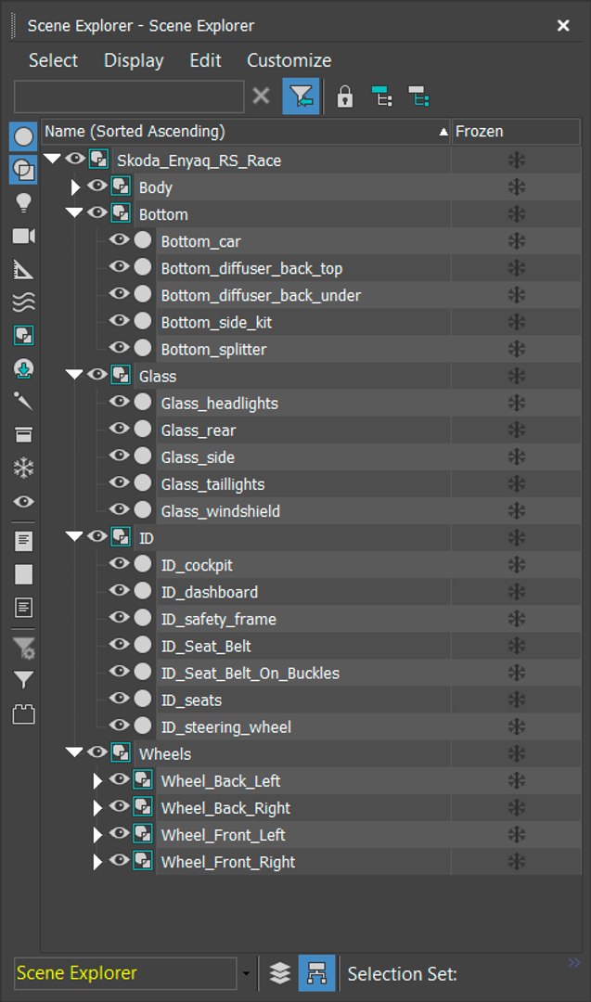This screenshot has height=1002, width=591.
Task: Open filter settings funnel-gear icon
Action: 23,648
